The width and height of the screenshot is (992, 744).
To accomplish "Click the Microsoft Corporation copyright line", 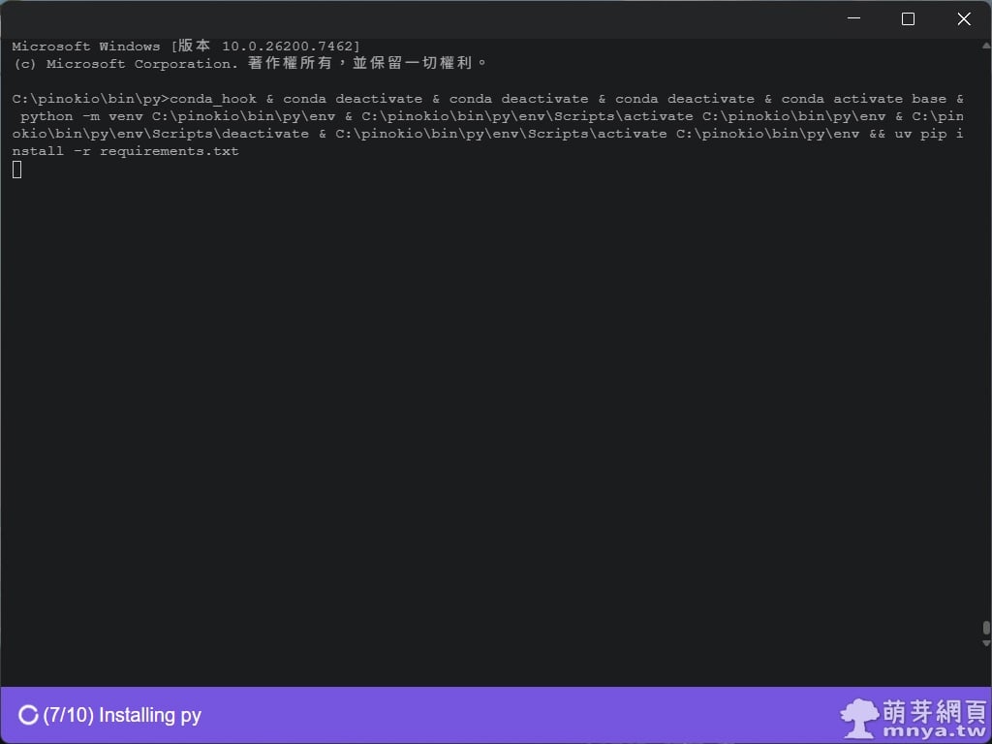I will 250,64.
